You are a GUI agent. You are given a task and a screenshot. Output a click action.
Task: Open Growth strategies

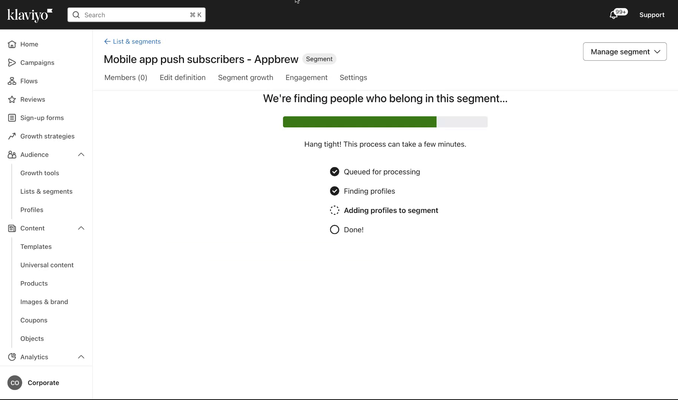47,136
